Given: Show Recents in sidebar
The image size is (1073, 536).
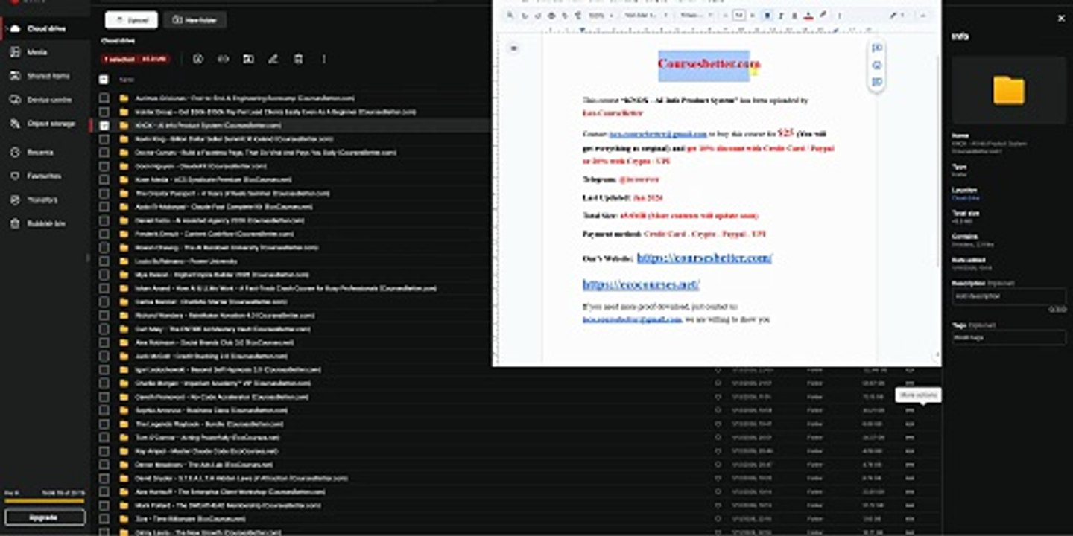Looking at the screenshot, I should 40,152.
